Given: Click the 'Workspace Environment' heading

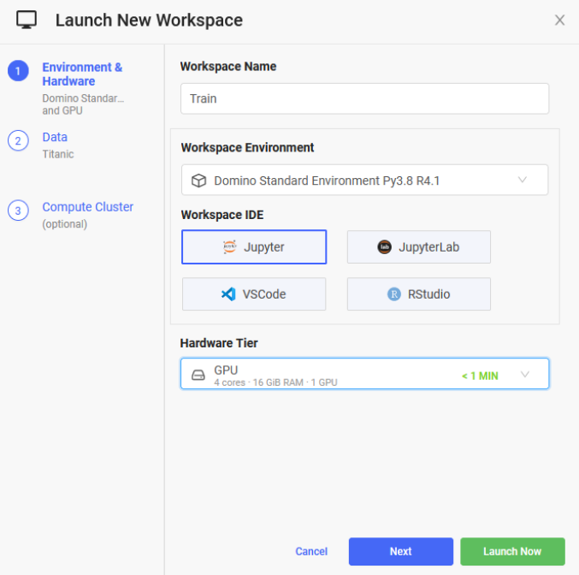Looking at the screenshot, I should pyautogui.click(x=247, y=147).
